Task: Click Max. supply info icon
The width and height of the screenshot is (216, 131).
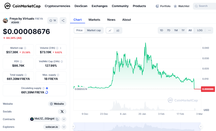Action: click(x=58, y=75)
